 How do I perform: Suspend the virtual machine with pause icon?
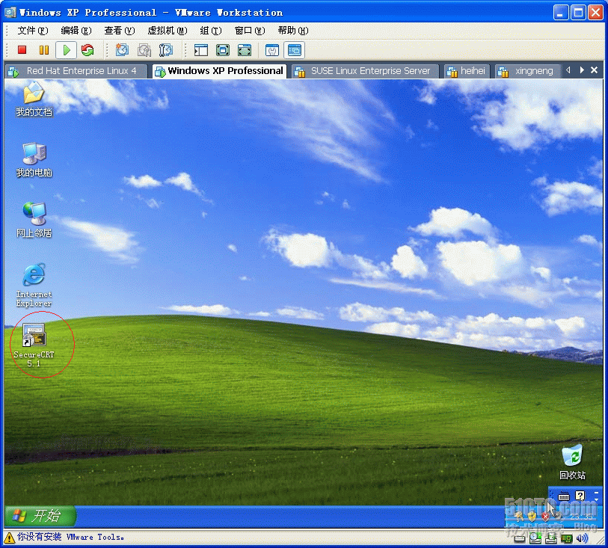(x=44, y=50)
